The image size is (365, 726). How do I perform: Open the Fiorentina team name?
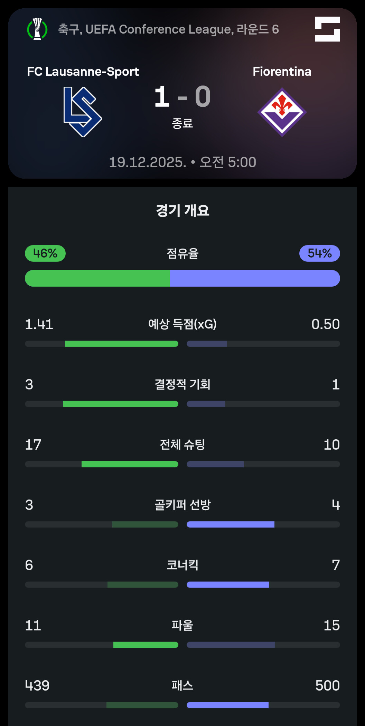282,72
